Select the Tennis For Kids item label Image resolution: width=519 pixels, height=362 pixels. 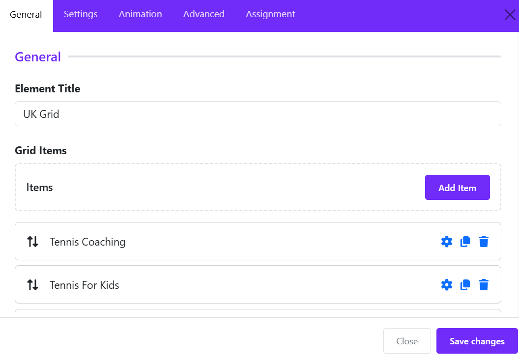pyautogui.click(x=85, y=285)
